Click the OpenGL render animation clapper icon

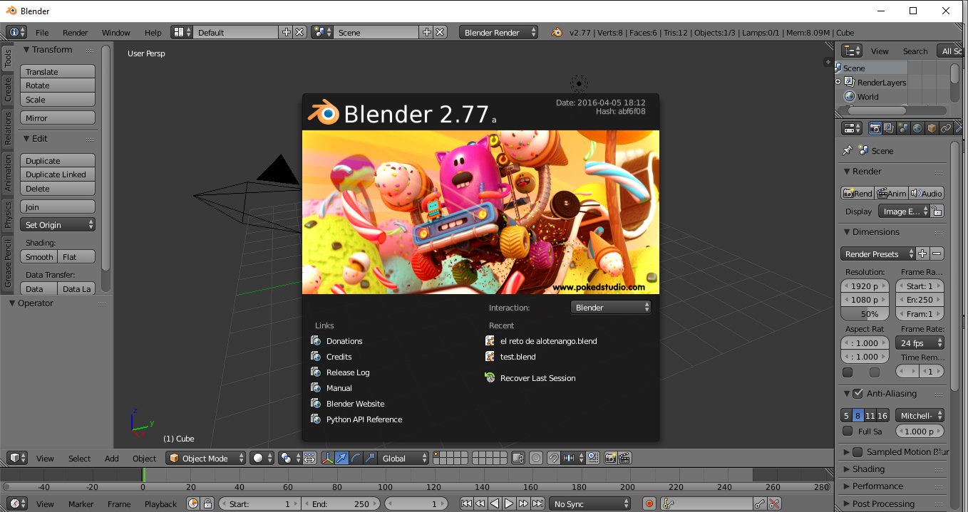click(x=624, y=458)
